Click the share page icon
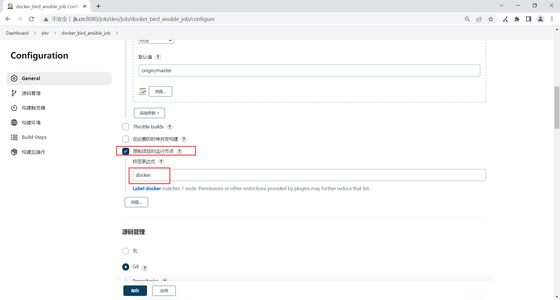This screenshot has height=300, width=560. point(479,19)
